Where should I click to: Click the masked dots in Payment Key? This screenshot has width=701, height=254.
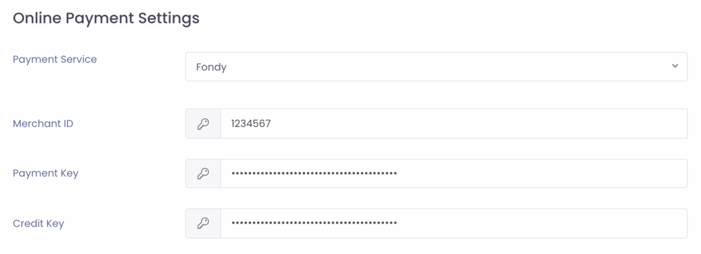[314, 173]
